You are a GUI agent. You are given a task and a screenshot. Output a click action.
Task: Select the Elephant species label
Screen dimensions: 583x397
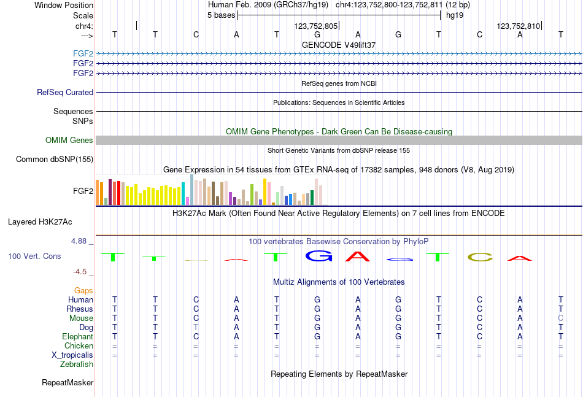click(x=78, y=336)
